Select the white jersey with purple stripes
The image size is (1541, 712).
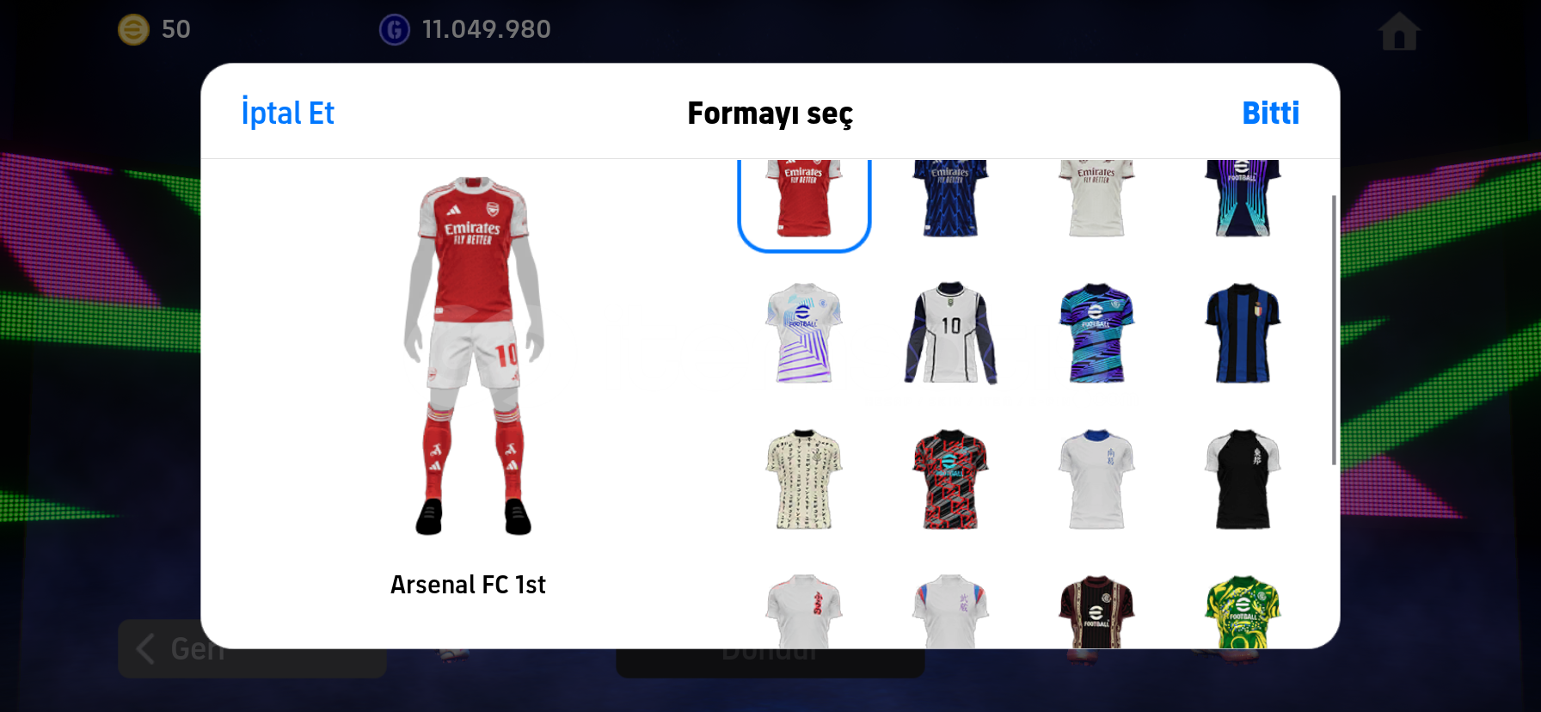tap(804, 333)
